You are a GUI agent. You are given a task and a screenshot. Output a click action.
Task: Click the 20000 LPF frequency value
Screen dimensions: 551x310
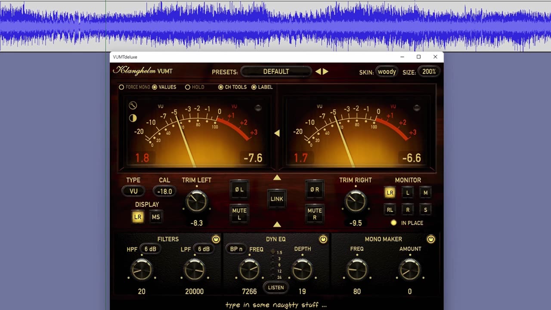[x=194, y=291]
